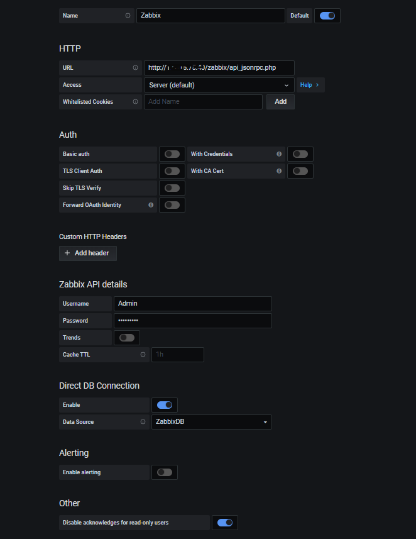This screenshot has height=539, width=416.
Task: Click the Add header button
Action: point(87,253)
